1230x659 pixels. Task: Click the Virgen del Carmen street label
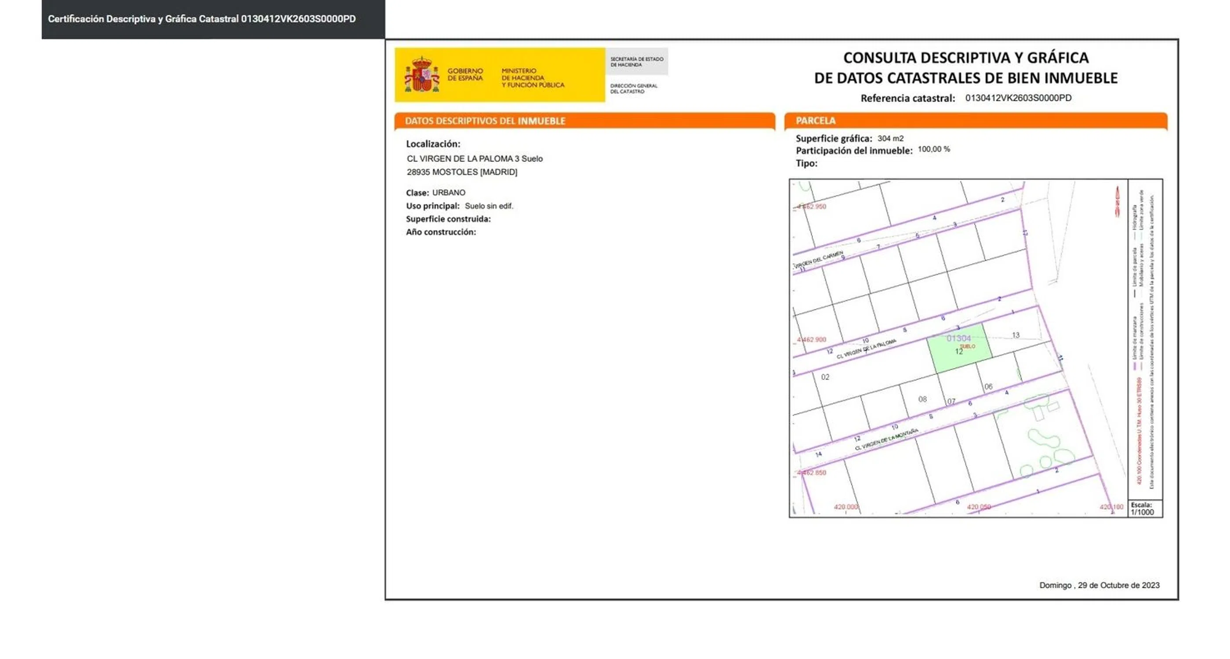pos(818,260)
